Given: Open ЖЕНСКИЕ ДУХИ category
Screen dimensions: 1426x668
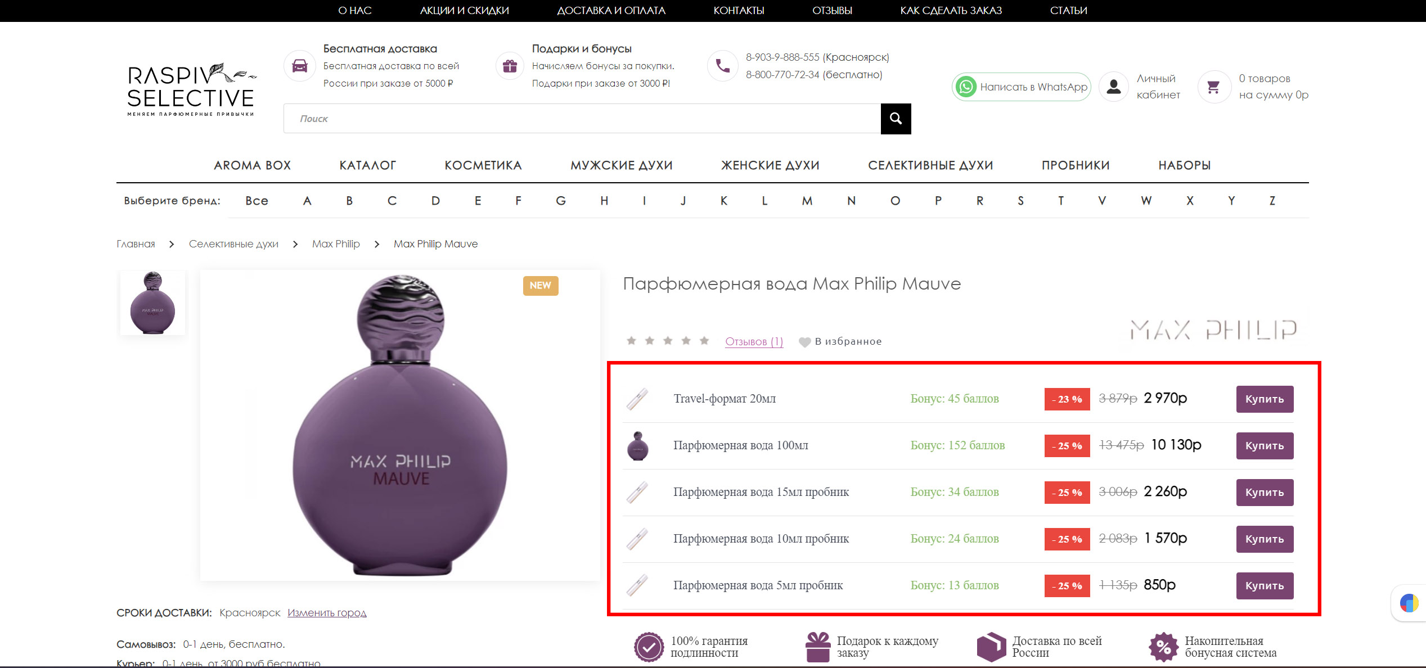Looking at the screenshot, I should pyautogui.click(x=770, y=165).
